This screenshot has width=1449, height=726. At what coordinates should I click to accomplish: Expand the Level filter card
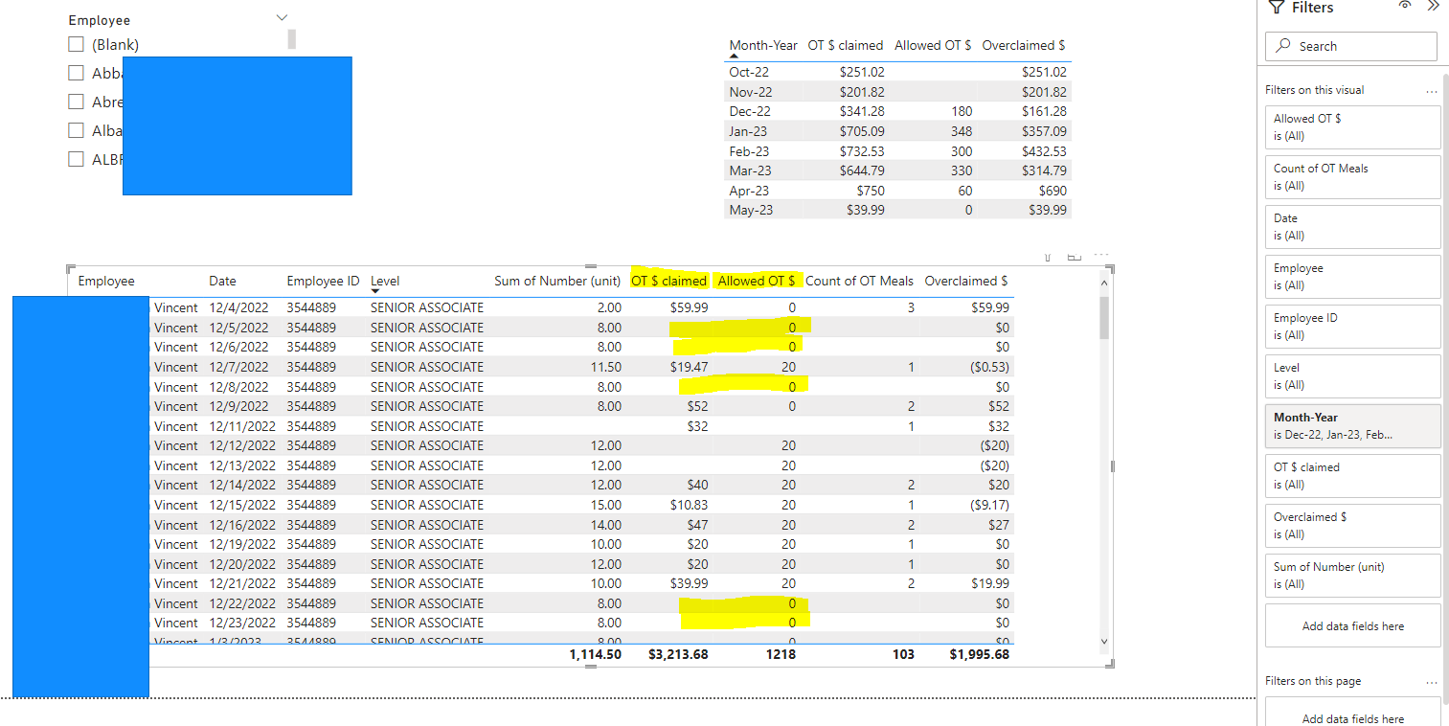tap(1352, 375)
